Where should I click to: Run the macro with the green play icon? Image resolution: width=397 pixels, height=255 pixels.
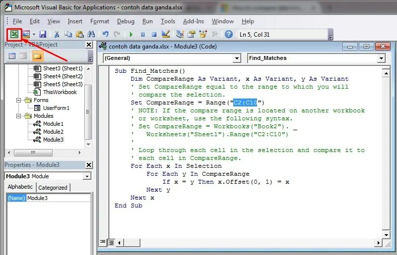click(x=131, y=34)
